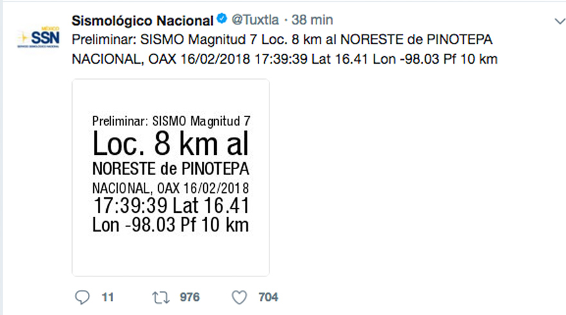Click the large 'Loc. 8 km al' image text
Image resolution: width=566 pixels, height=315 pixels.
point(170,143)
